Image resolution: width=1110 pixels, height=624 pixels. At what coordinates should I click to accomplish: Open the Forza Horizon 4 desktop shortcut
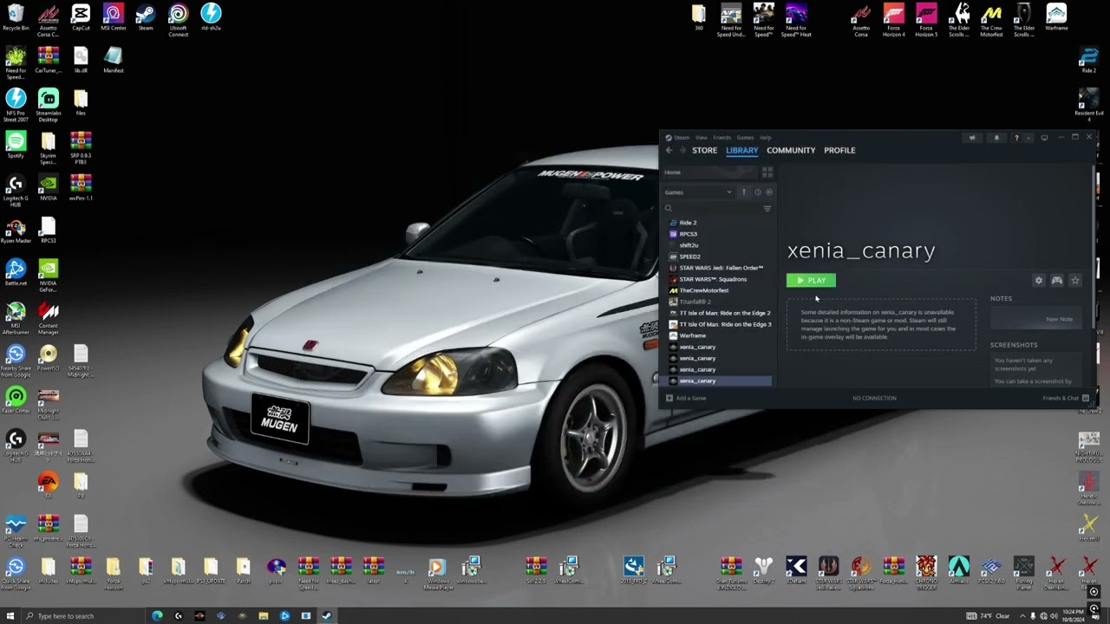(x=893, y=20)
